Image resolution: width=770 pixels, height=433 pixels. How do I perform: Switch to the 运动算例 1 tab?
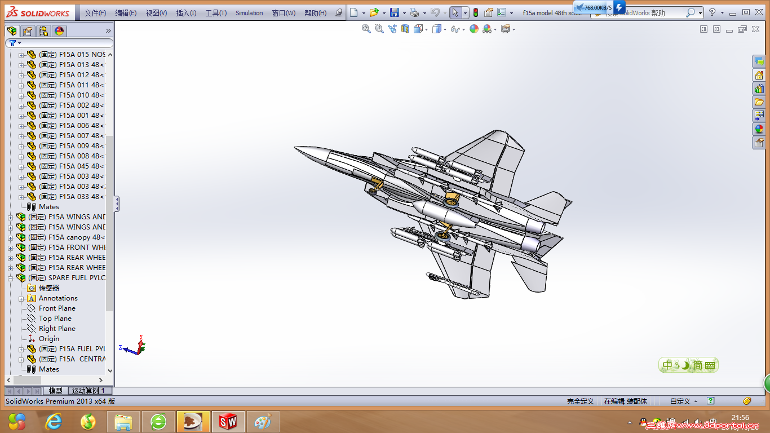pos(90,391)
